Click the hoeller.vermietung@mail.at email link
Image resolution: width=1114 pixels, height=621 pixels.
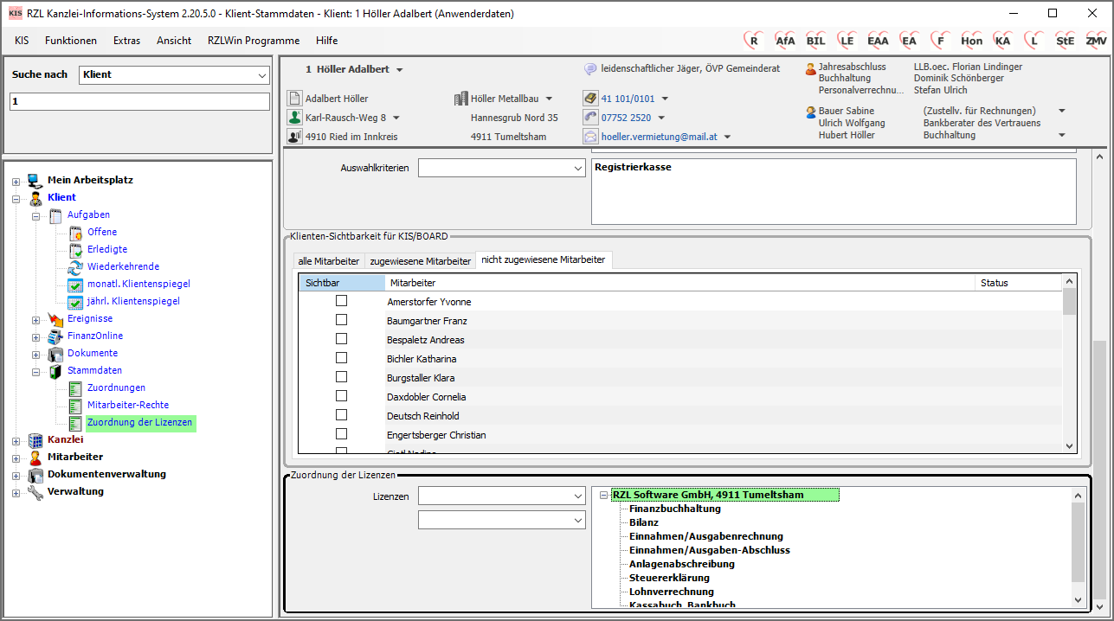tap(660, 137)
